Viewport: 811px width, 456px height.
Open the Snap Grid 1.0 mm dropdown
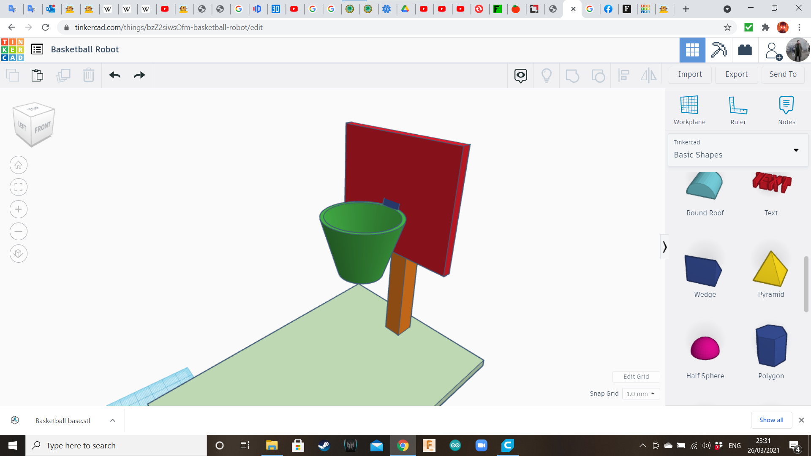click(640, 394)
